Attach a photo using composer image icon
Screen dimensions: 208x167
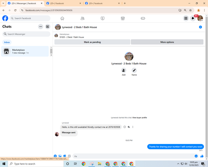point(60,156)
